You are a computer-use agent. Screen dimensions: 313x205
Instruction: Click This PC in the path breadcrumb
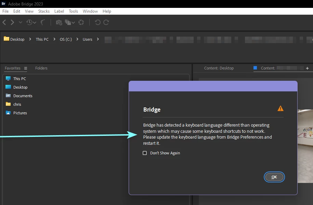click(42, 39)
